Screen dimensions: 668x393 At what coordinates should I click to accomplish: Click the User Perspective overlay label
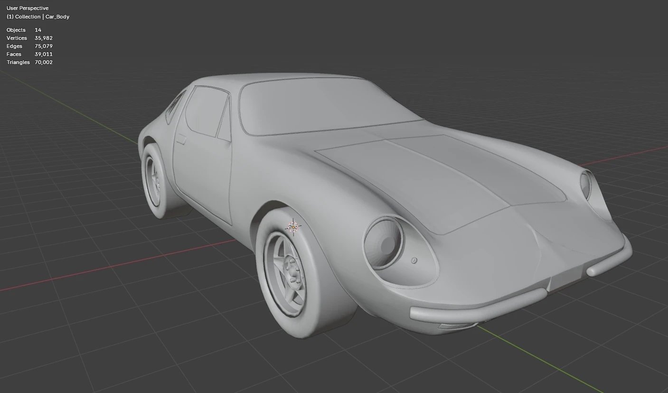tap(28, 8)
